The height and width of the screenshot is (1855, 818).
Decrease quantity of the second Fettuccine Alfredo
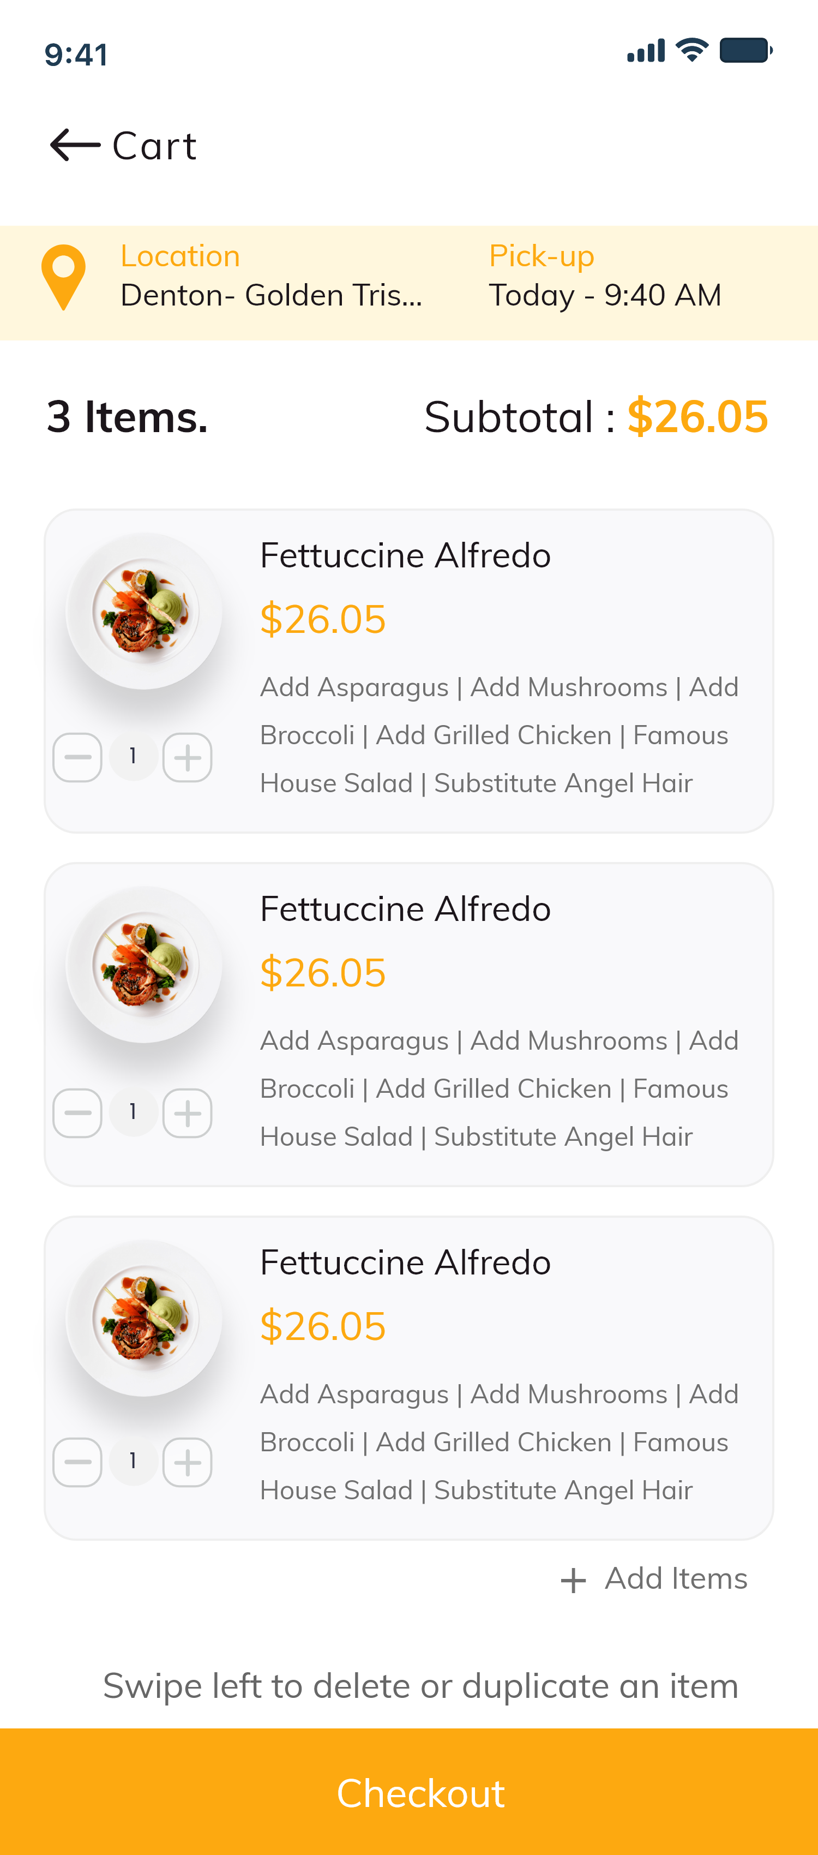click(78, 1114)
